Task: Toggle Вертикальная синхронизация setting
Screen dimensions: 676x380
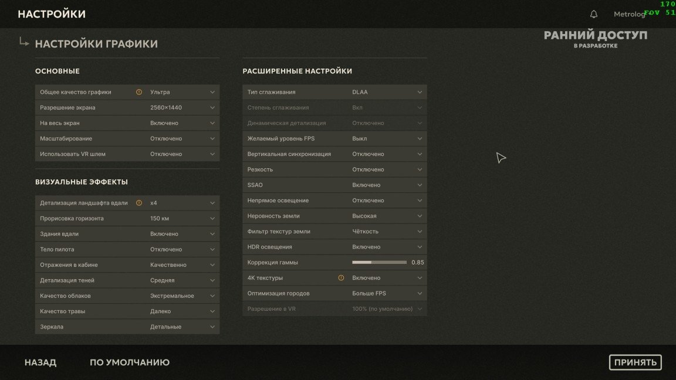Action: tap(334, 154)
